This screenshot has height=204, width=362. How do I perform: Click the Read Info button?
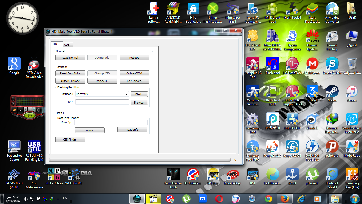click(x=132, y=130)
